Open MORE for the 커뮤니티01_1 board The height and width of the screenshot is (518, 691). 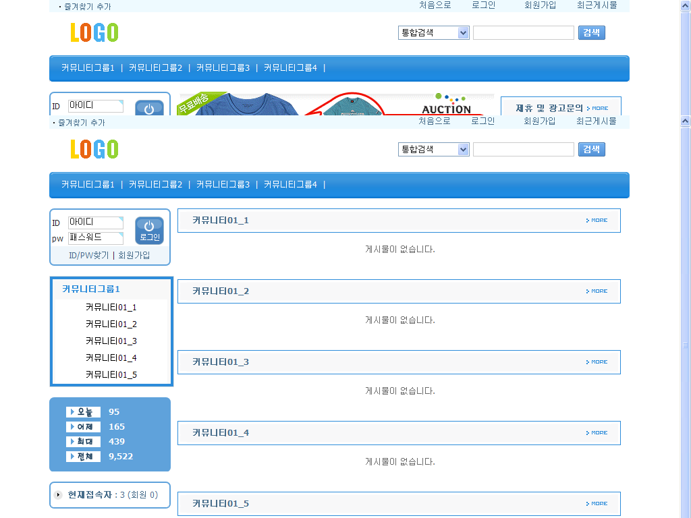(597, 221)
